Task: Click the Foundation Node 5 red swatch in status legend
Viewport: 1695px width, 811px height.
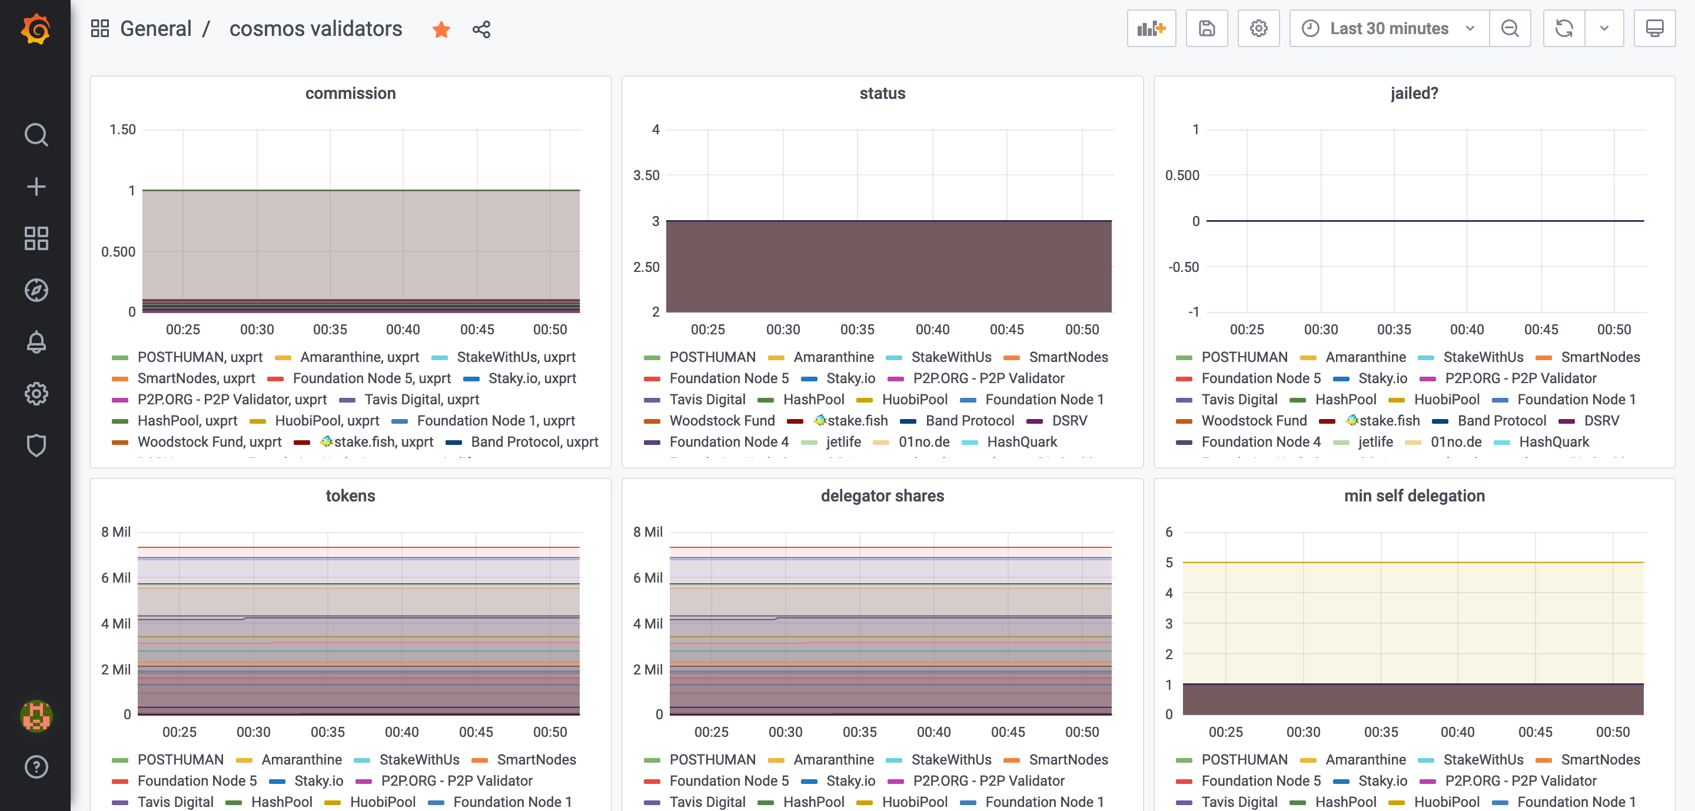Action: coord(652,379)
